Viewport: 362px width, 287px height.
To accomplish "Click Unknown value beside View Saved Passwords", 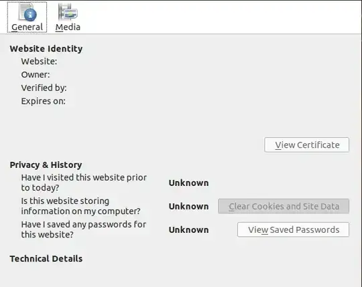I will tap(188, 230).
